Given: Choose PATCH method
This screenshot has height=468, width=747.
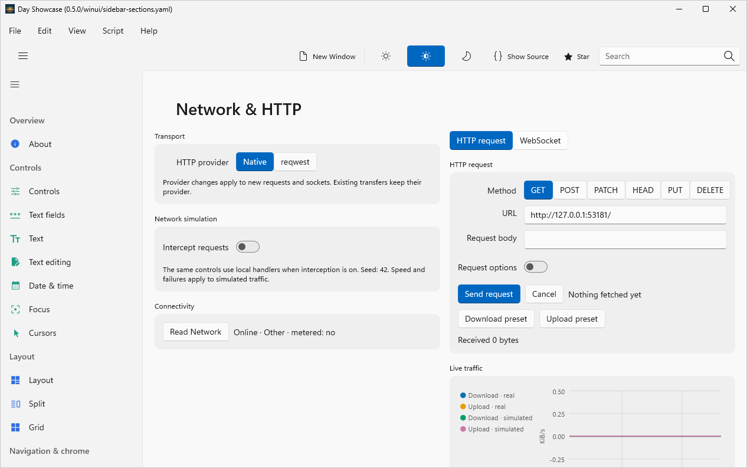Looking at the screenshot, I should 606,190.
